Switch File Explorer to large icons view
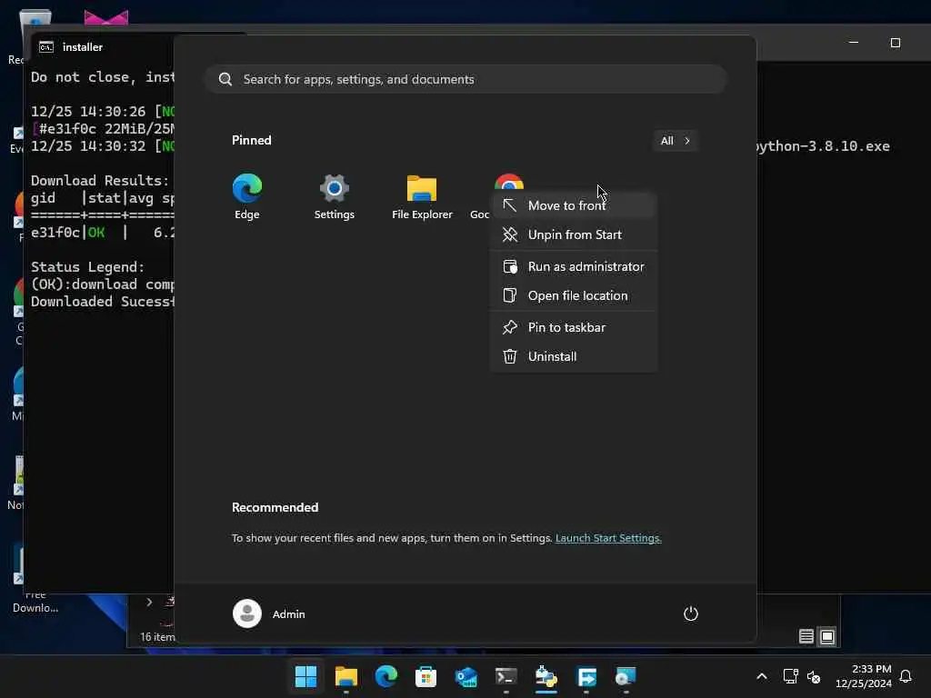This screenshot has width=931, height=698. (x=827, y=637)
